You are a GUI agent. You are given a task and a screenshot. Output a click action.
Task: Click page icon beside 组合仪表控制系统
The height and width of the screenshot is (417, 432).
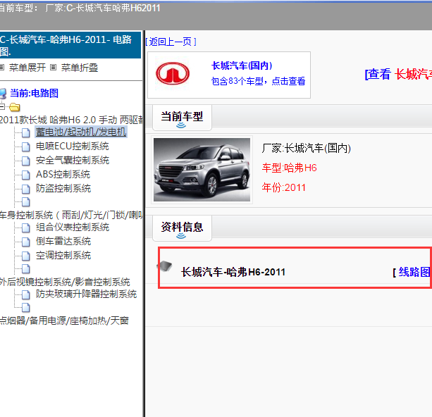click(x=26, y=228)
